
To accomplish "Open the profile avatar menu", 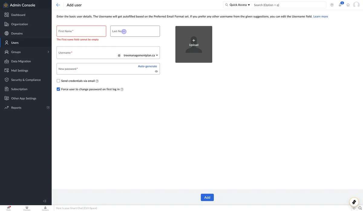I will [356, 5].
